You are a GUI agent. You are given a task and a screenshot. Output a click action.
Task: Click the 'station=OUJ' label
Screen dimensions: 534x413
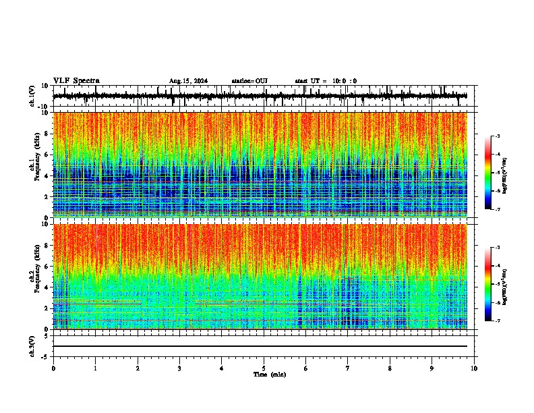249,81
